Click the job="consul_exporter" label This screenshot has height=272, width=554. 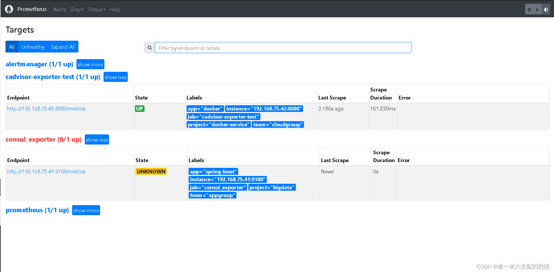[218, 187]
